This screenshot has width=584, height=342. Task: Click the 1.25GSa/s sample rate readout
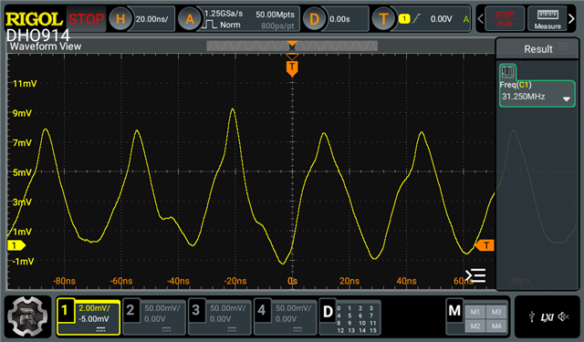click(x=224, y=14)
